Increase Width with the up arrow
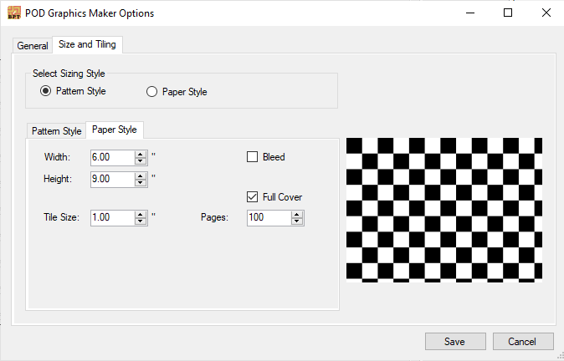This screenshot has height=361, width=564. point(141,154)
